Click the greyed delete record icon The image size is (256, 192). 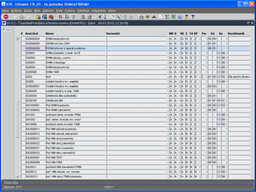click(x=28, y=17)
